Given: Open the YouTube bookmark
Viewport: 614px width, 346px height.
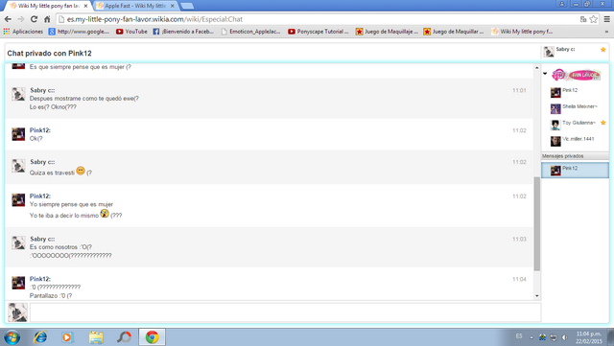Looking at the screenshot, I should pyautogui.click(x=131, y=32).
